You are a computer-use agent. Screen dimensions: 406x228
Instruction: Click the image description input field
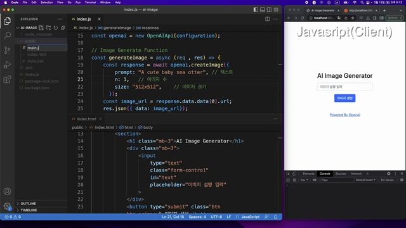(x=344, y=87)
